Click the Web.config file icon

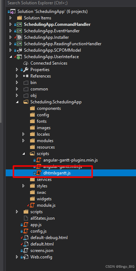[x=26, y=257]
